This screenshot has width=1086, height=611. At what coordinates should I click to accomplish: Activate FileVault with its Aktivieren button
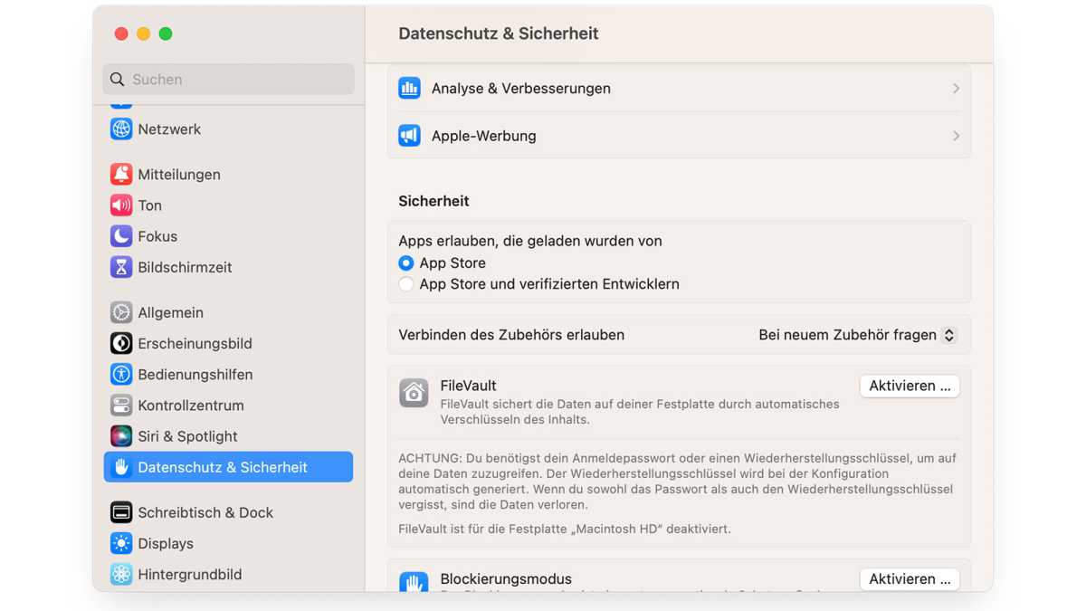click(910, 386)
